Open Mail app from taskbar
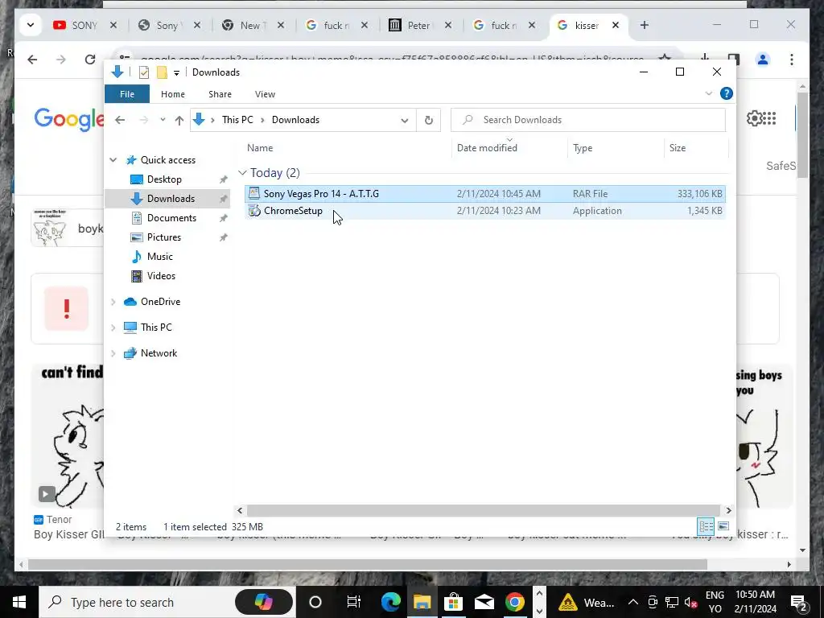This screenshot has height=618, width=824. tap(484, 602)
